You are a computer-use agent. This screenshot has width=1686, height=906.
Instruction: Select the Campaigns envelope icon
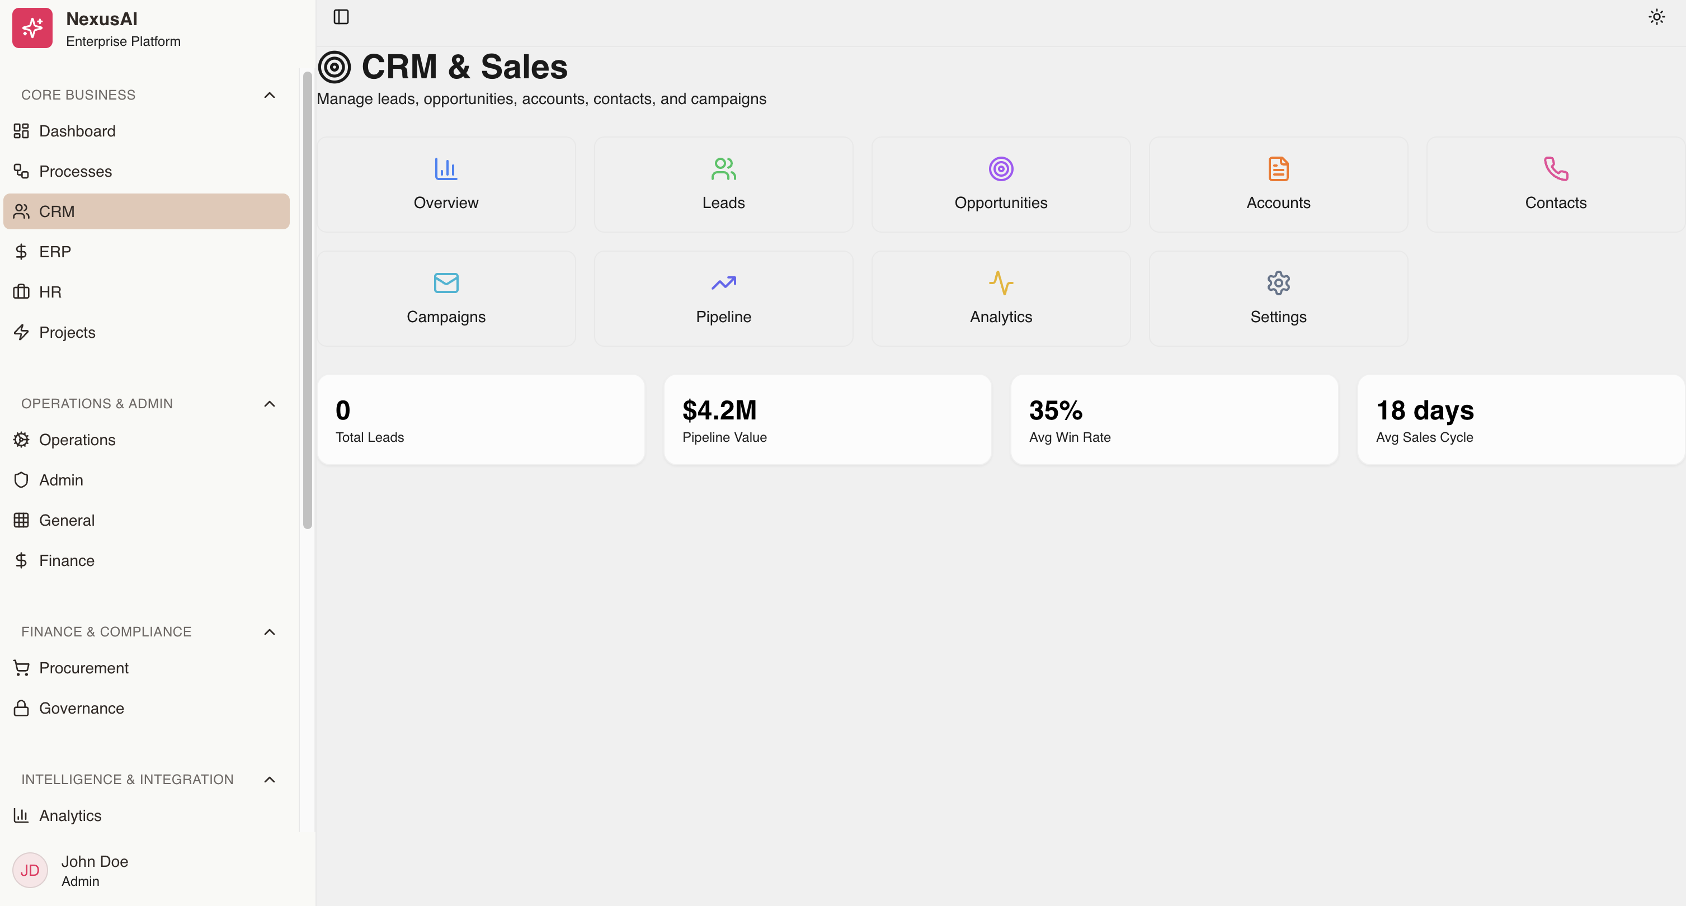[446, 282]
